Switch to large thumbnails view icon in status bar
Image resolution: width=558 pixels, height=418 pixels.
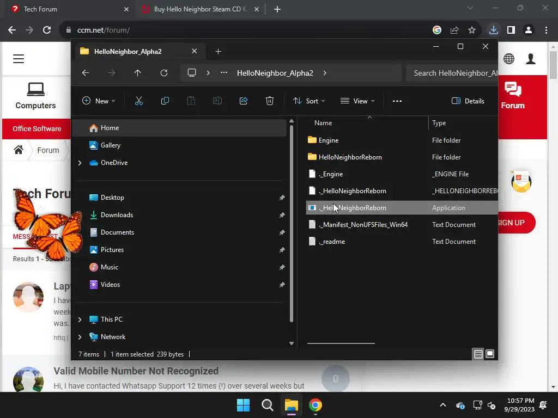[x=490, y=354]
